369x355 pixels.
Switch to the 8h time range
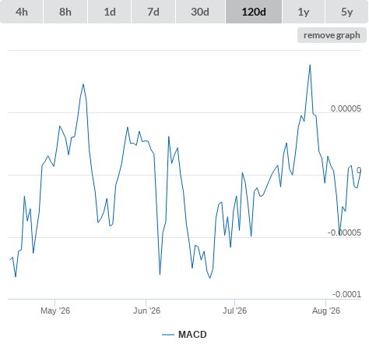(65, 12)
